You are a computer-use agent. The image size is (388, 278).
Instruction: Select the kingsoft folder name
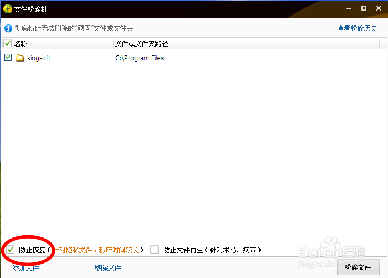pyautogui.click(x=39, y=58)
